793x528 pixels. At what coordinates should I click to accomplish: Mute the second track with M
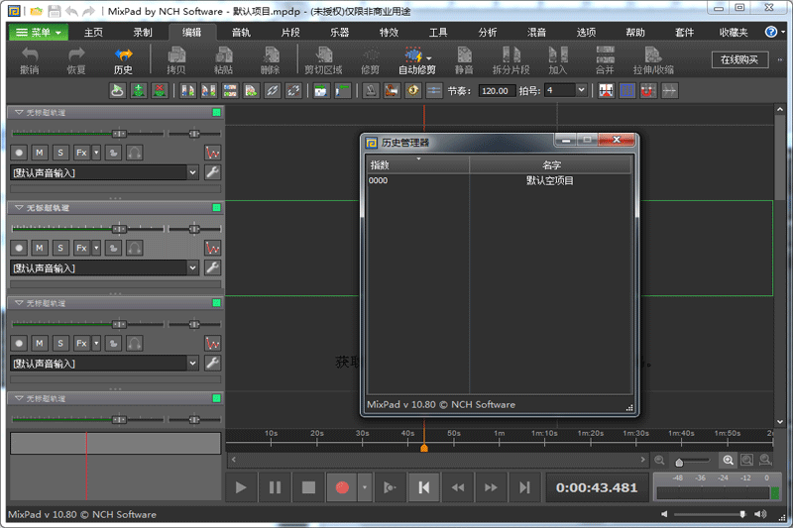coord(40,248)
